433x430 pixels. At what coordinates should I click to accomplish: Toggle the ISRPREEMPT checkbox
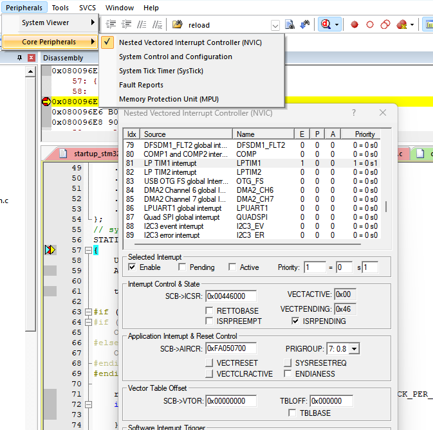point(209,321)
